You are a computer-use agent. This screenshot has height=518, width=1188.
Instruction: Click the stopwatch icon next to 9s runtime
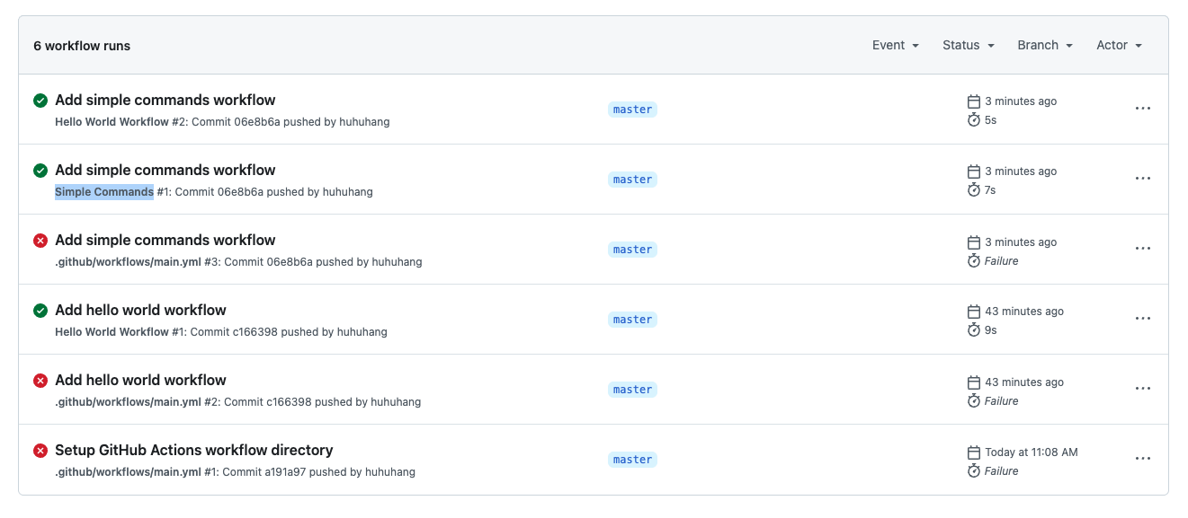(x=973, y=329)
